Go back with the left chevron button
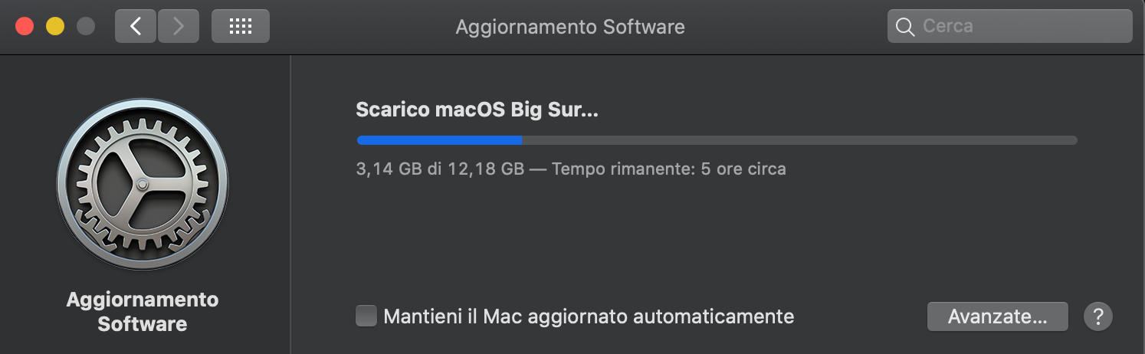This screenshot has width=1145, height=354. 136,26
